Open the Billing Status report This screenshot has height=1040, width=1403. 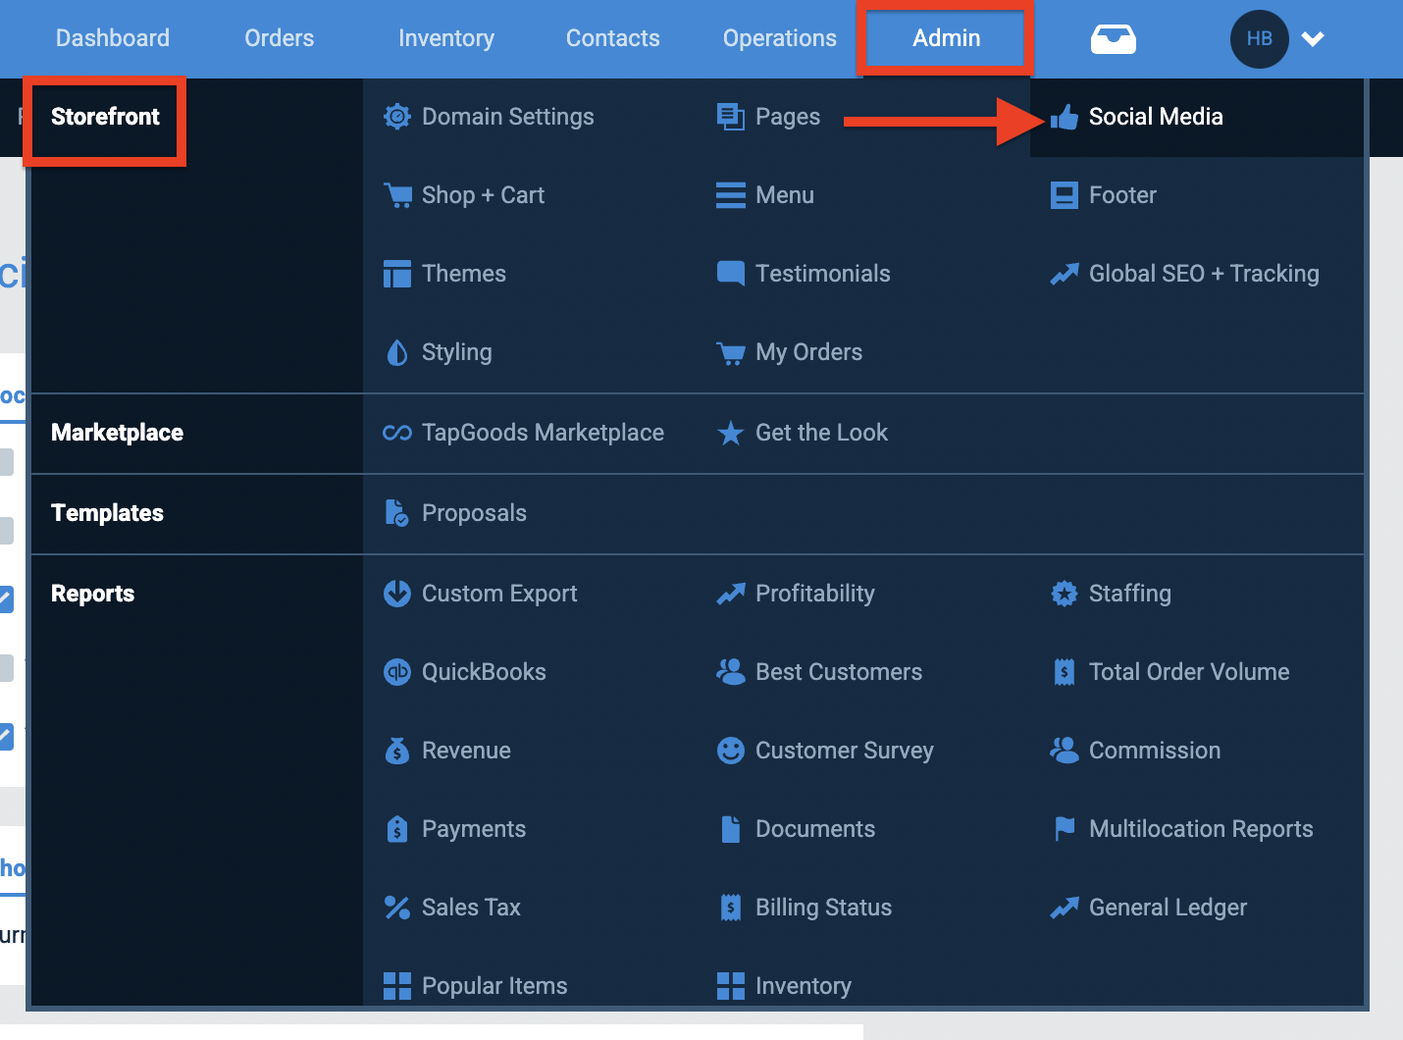click(x=823, y=908)
